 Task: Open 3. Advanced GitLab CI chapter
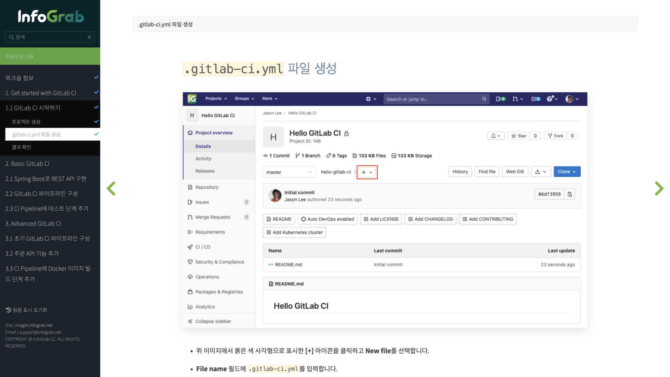click(x=50, y=224)
